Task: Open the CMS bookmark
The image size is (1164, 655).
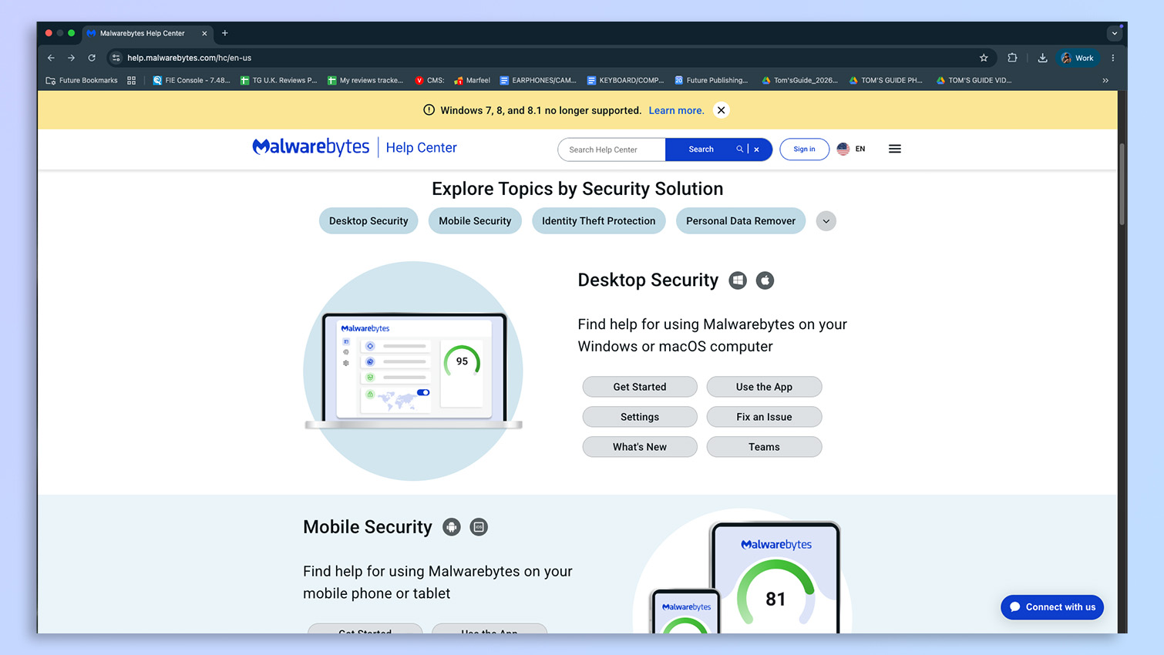Action: coord(429,80)
